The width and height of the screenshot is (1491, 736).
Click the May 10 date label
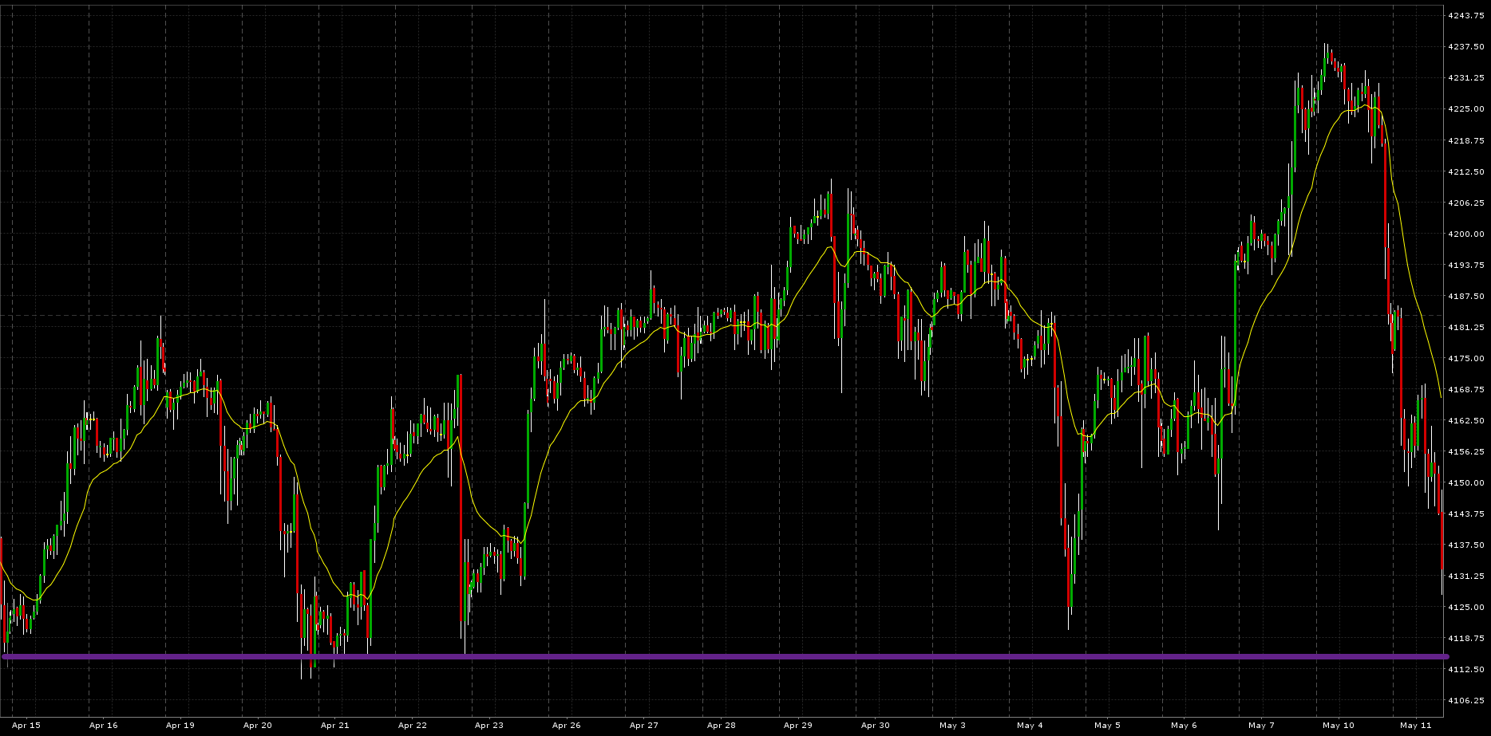[x=1339, y=725]
